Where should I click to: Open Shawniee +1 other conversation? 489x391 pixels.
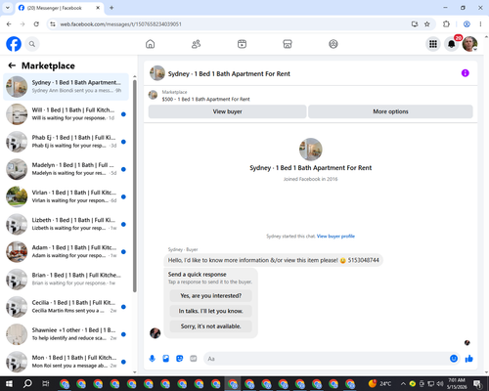tap(66, 334)
